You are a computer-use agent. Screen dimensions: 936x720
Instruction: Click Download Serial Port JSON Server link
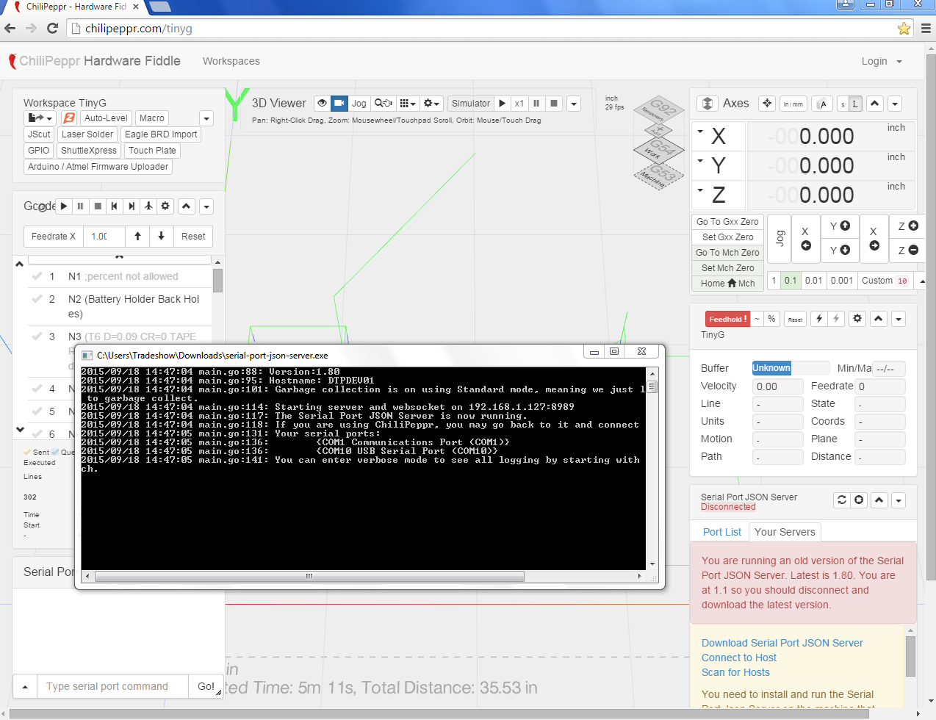782,643
